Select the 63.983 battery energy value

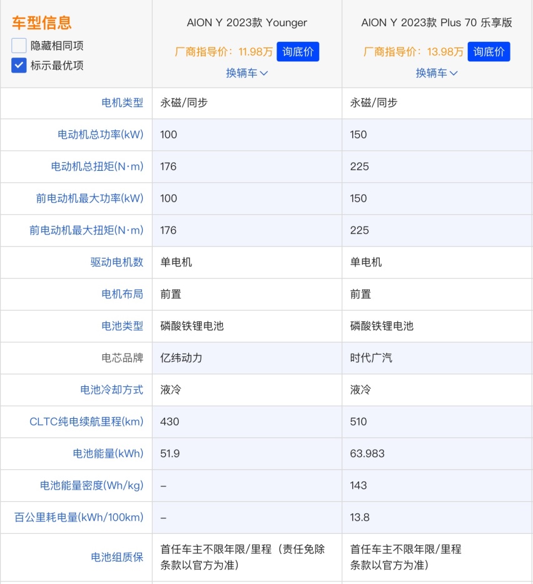point(367,454)
